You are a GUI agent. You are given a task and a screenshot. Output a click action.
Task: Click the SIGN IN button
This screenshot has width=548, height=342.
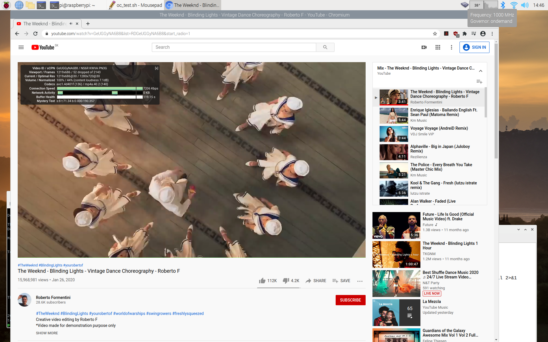point(474,47)
